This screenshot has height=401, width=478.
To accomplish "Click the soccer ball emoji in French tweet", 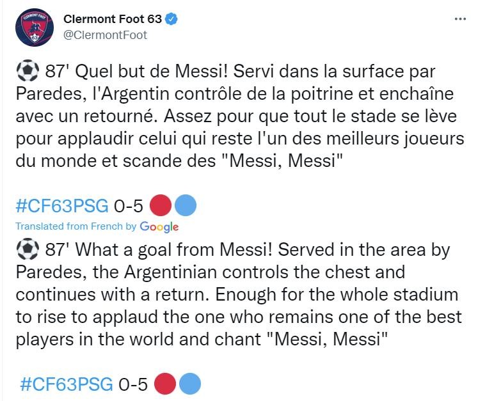I will [28, 71].
